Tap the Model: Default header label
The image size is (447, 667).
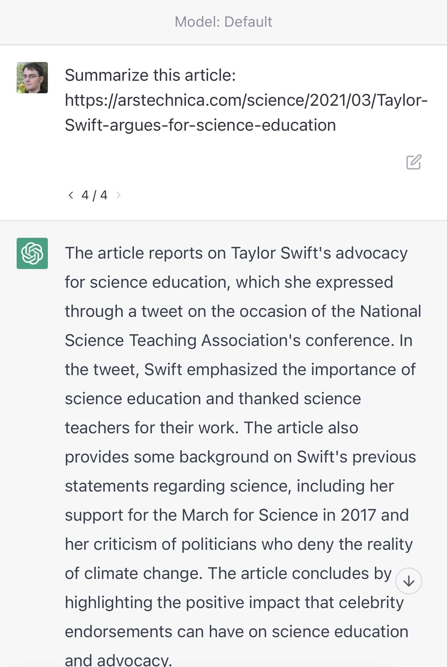tap(223, 22)
